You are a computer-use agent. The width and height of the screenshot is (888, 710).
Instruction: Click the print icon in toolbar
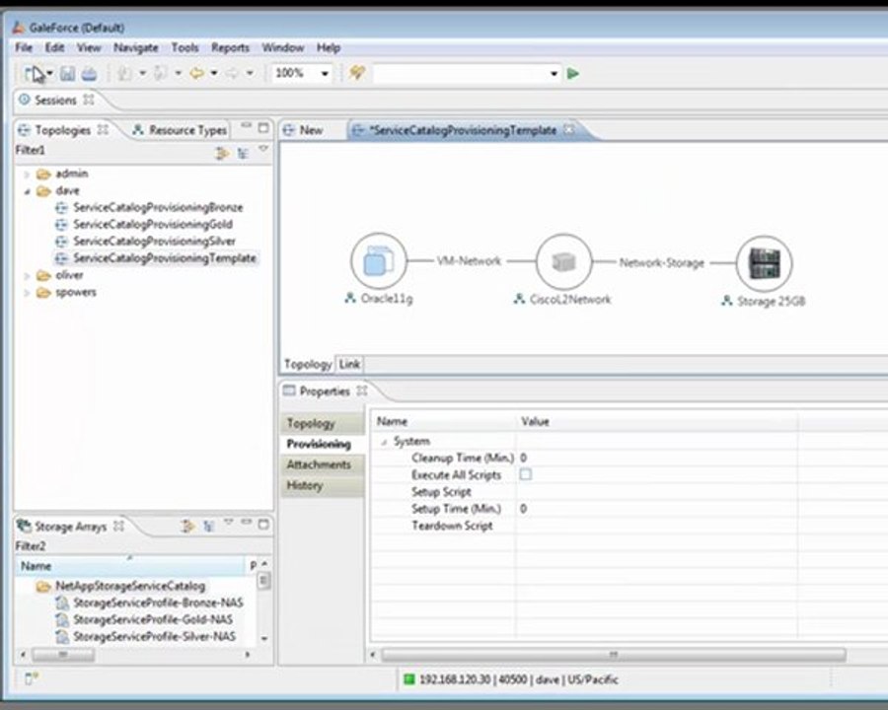point(89,74)
